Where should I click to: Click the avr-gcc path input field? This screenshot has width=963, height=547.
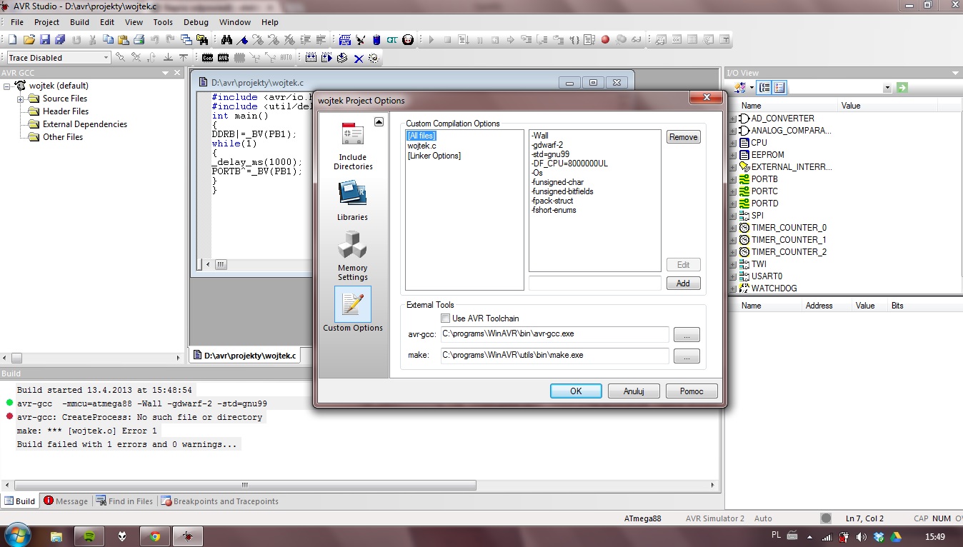tap(555, 334)
